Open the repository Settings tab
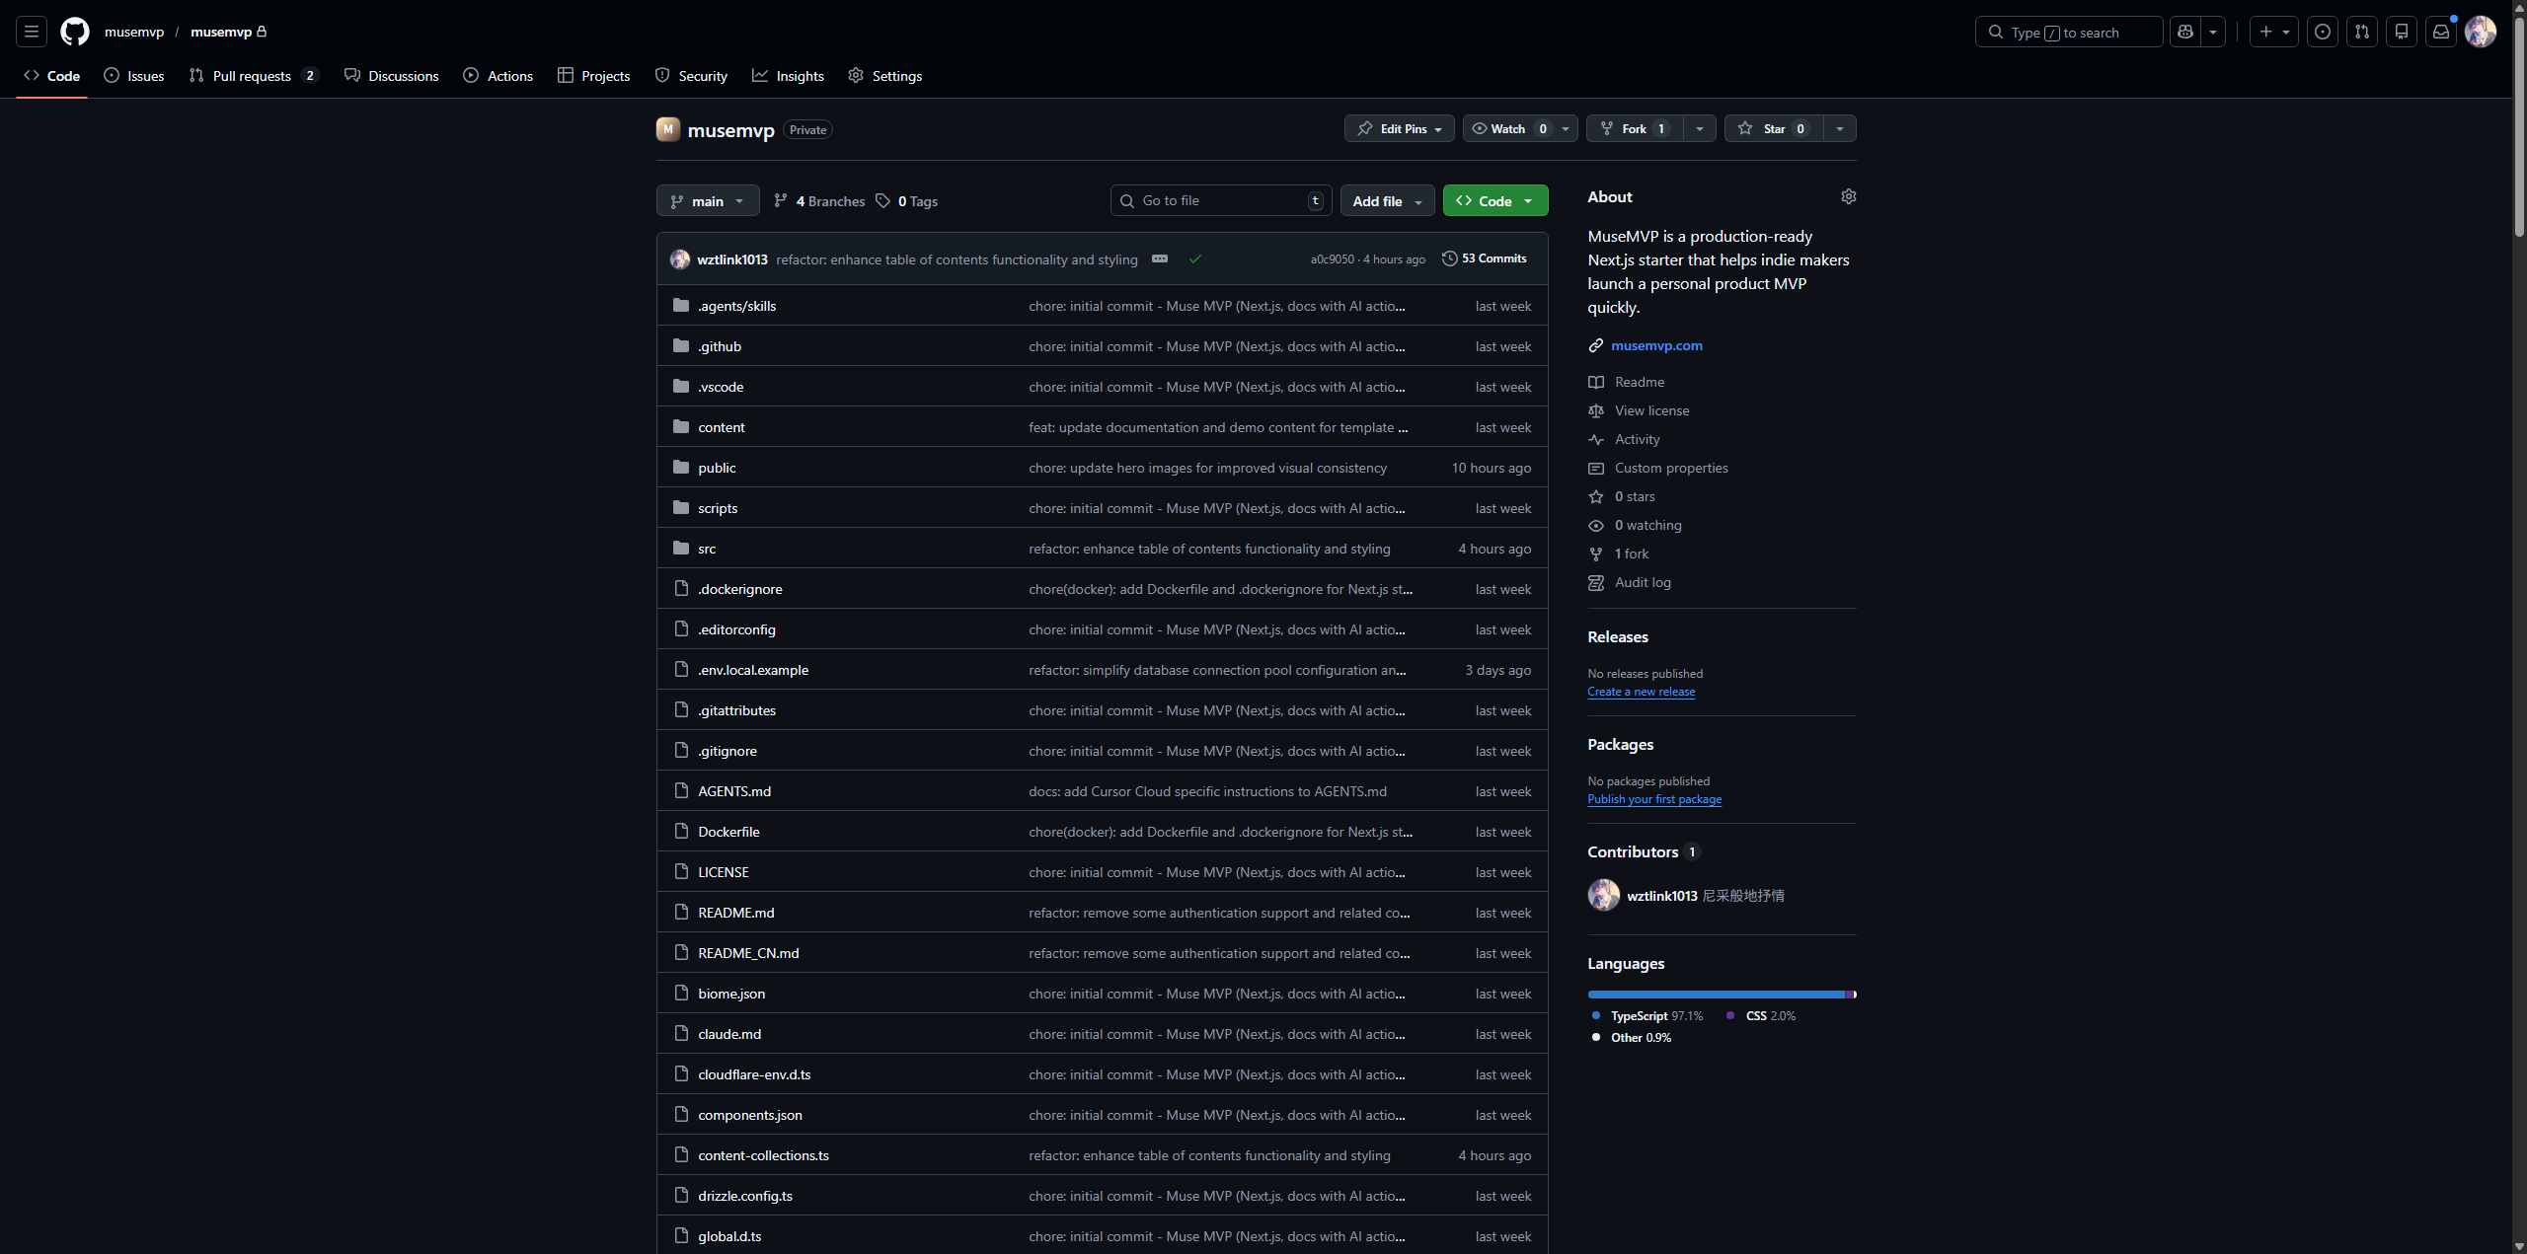 point(885,76)
